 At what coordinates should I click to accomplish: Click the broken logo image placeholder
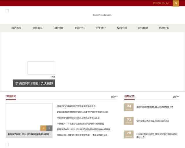pyautogui.click(x=7, y=11)
